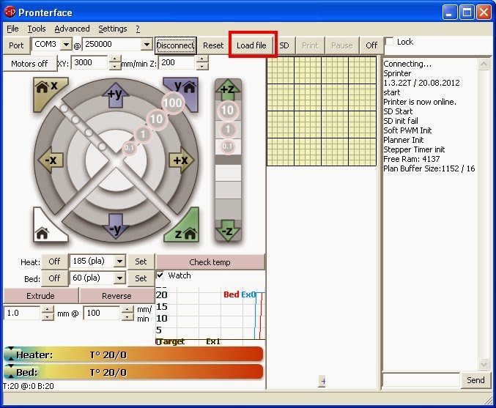Increase extrude speed spinner up
The image size is (496, 408).
click(x=127, y=309)
